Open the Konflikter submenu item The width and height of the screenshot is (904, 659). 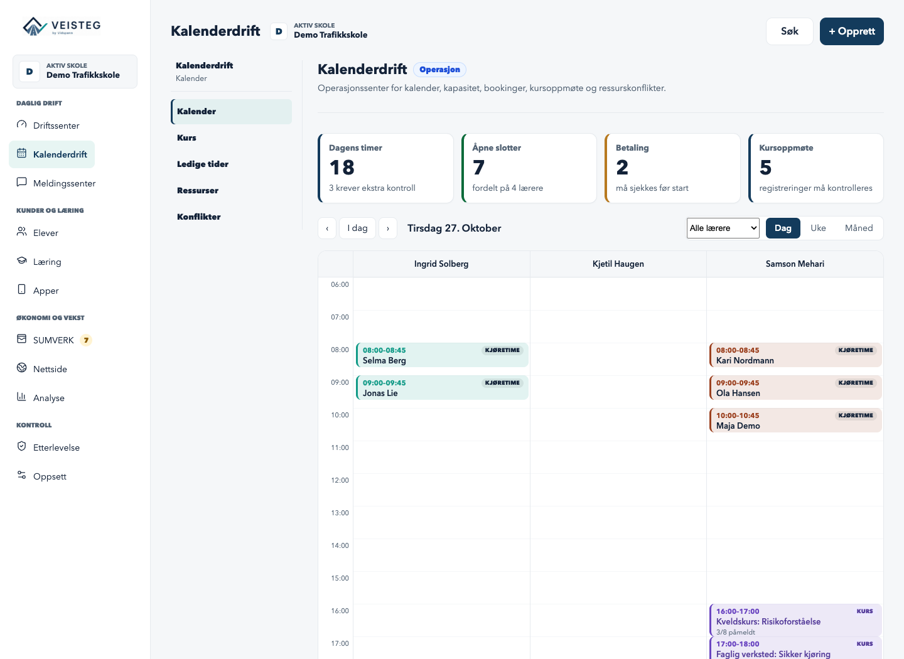pyautogui.click(x=231, y=217)
